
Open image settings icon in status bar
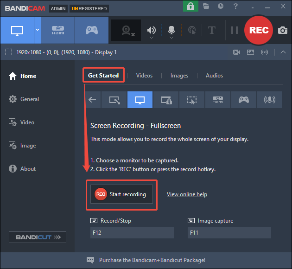pyautogui.click(x=250, y=52)
